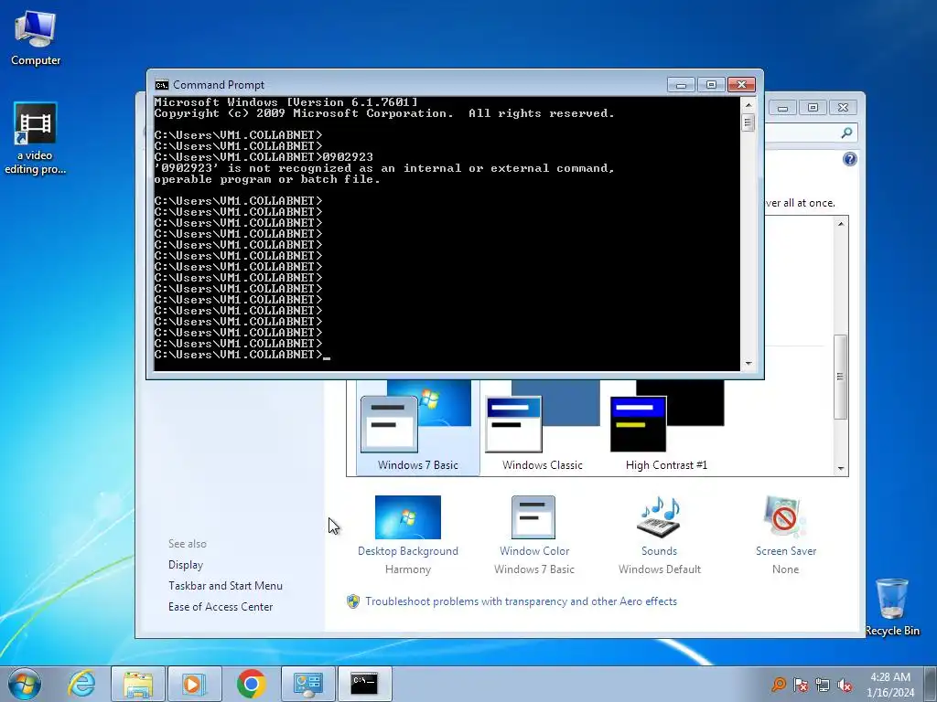Click the Show desktop strip
937x702 pixels.
point(930,684)
